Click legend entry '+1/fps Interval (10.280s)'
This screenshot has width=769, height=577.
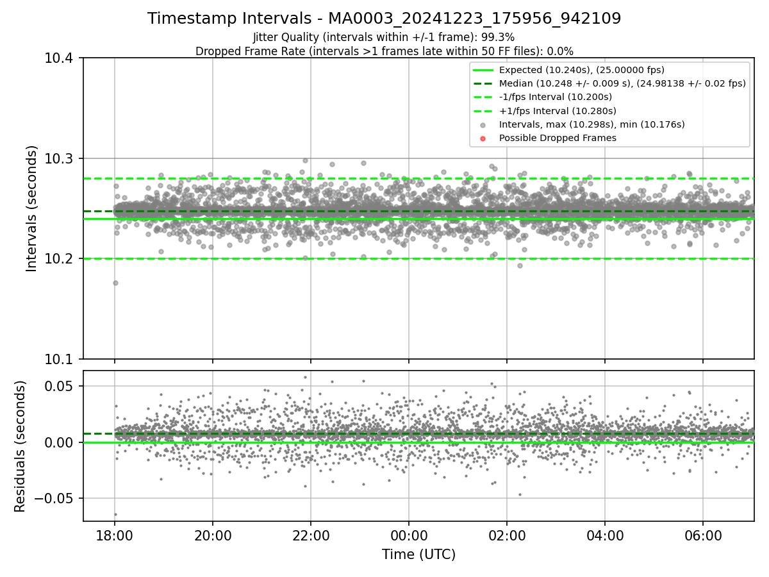556,111
